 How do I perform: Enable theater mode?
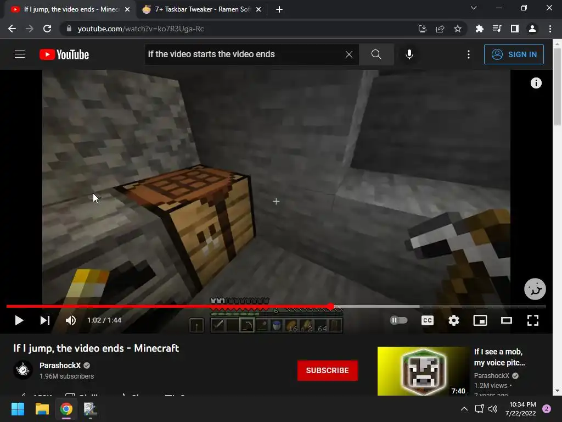(x=507, y=320)
